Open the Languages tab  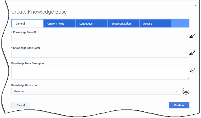click(x=91, y=23)
